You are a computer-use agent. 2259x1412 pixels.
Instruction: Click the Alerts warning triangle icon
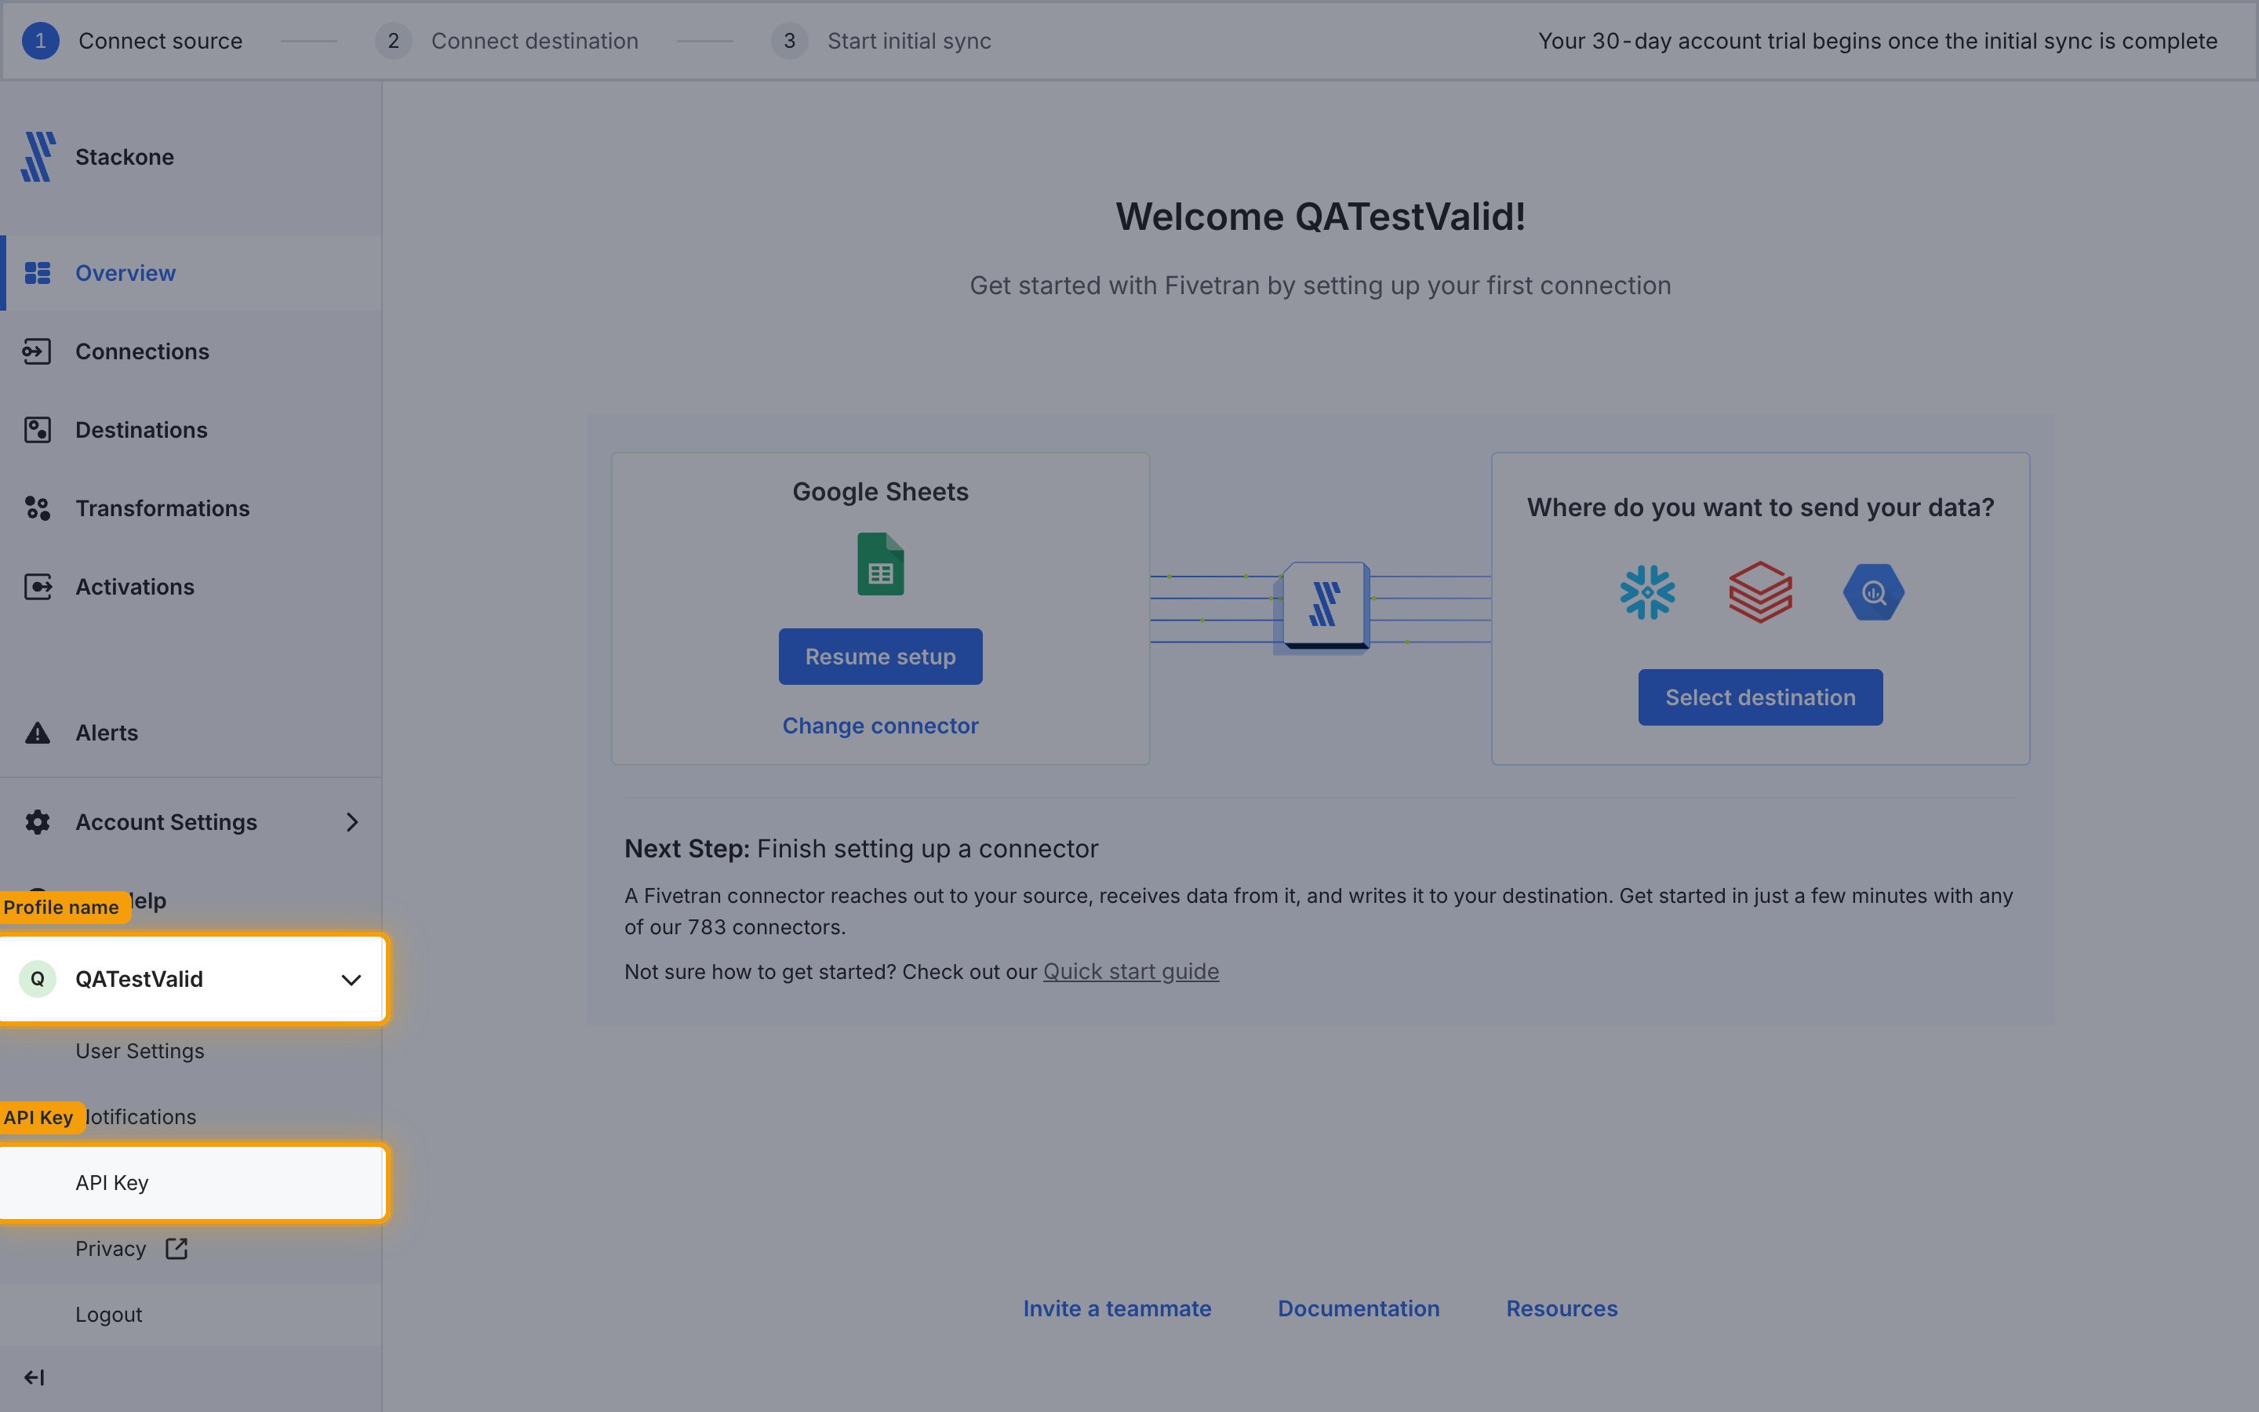(x=38, y=732)
